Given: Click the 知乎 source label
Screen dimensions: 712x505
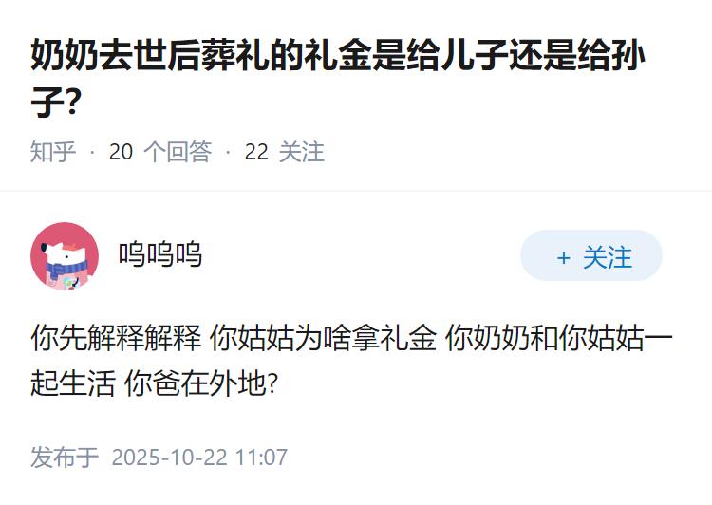Looking at the screenshot, I should pyautogui.click(x=53, y=152).
